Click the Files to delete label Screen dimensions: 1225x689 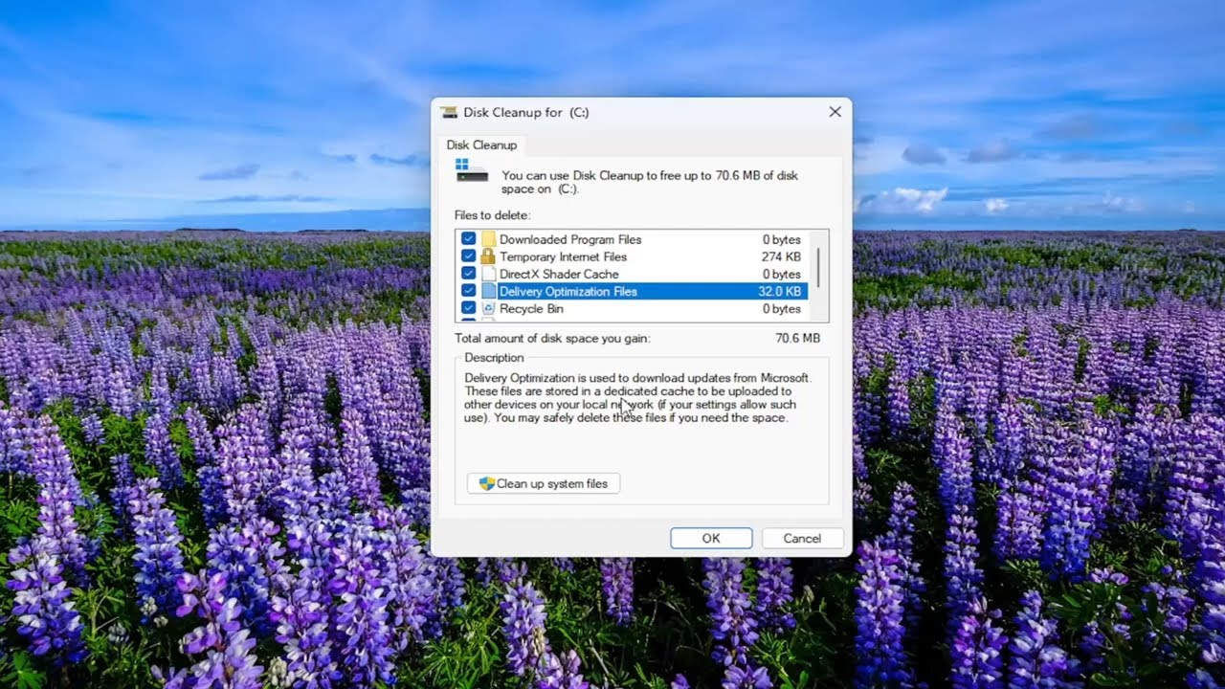492,215
